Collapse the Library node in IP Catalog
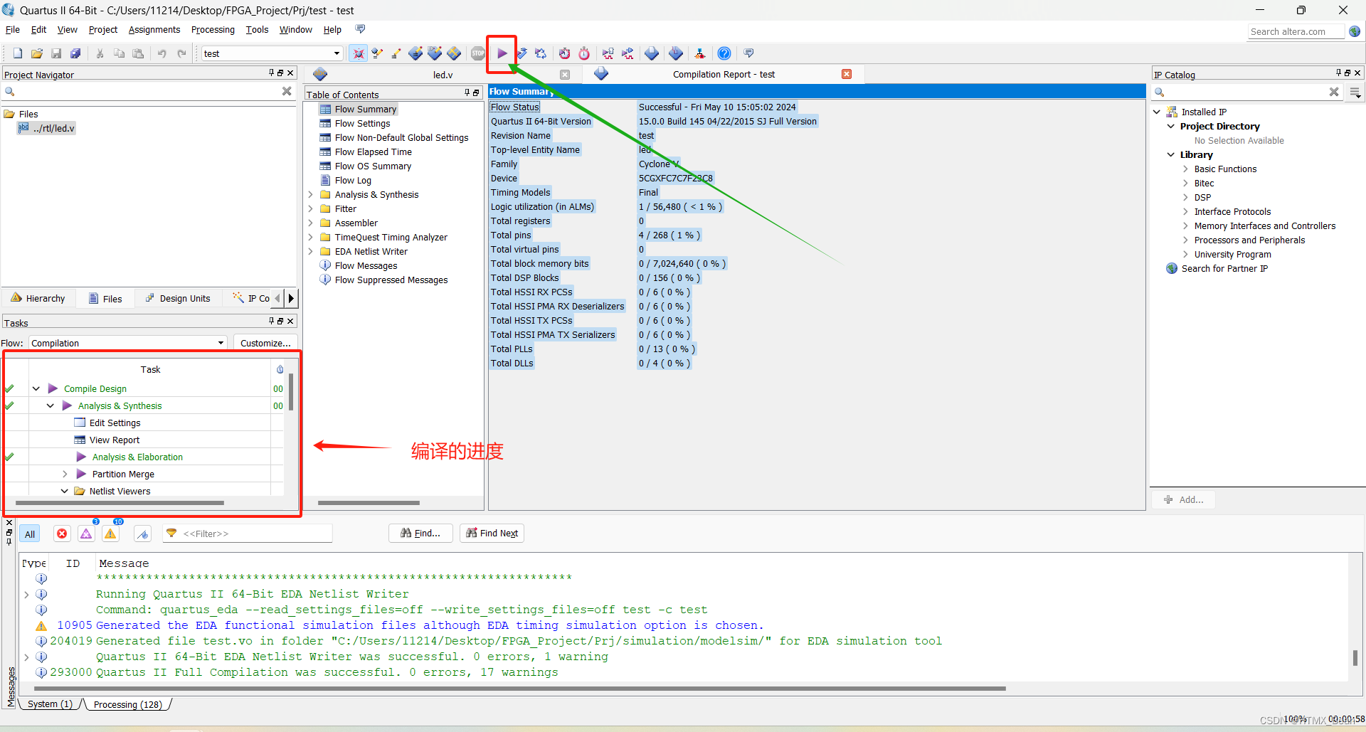This screenshot has width=1366, height=732. click(1171, 154)
